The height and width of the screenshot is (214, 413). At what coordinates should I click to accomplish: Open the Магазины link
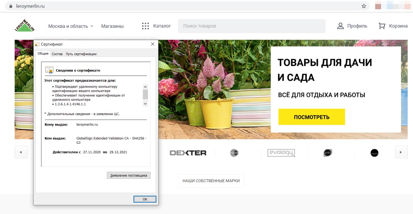click(x=112, y=26)
